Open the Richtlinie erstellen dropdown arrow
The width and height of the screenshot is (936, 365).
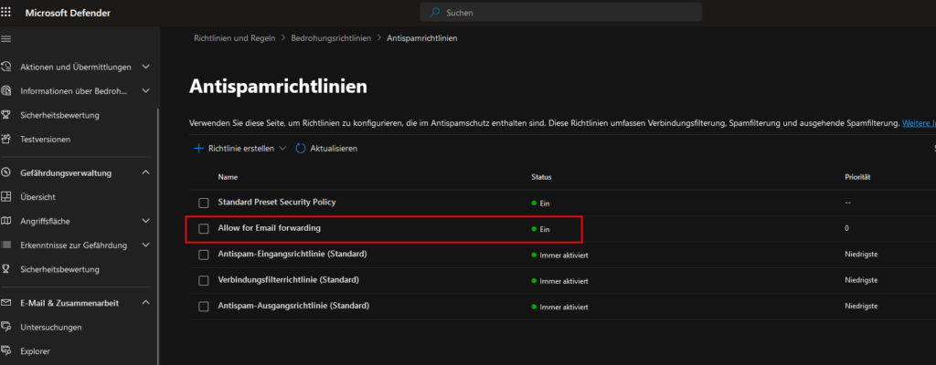[283, 149]
